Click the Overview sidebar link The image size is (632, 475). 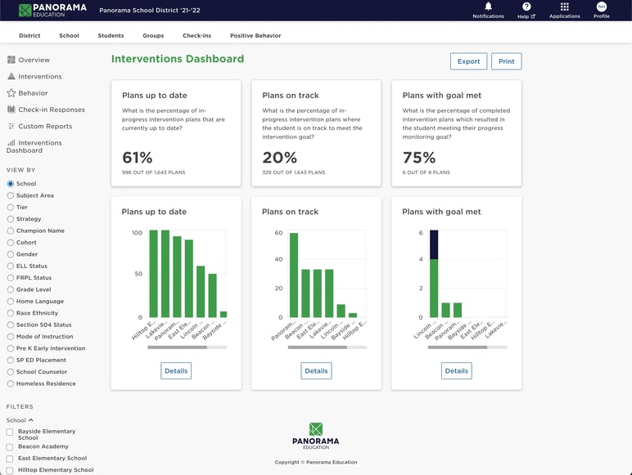[34, 60]
